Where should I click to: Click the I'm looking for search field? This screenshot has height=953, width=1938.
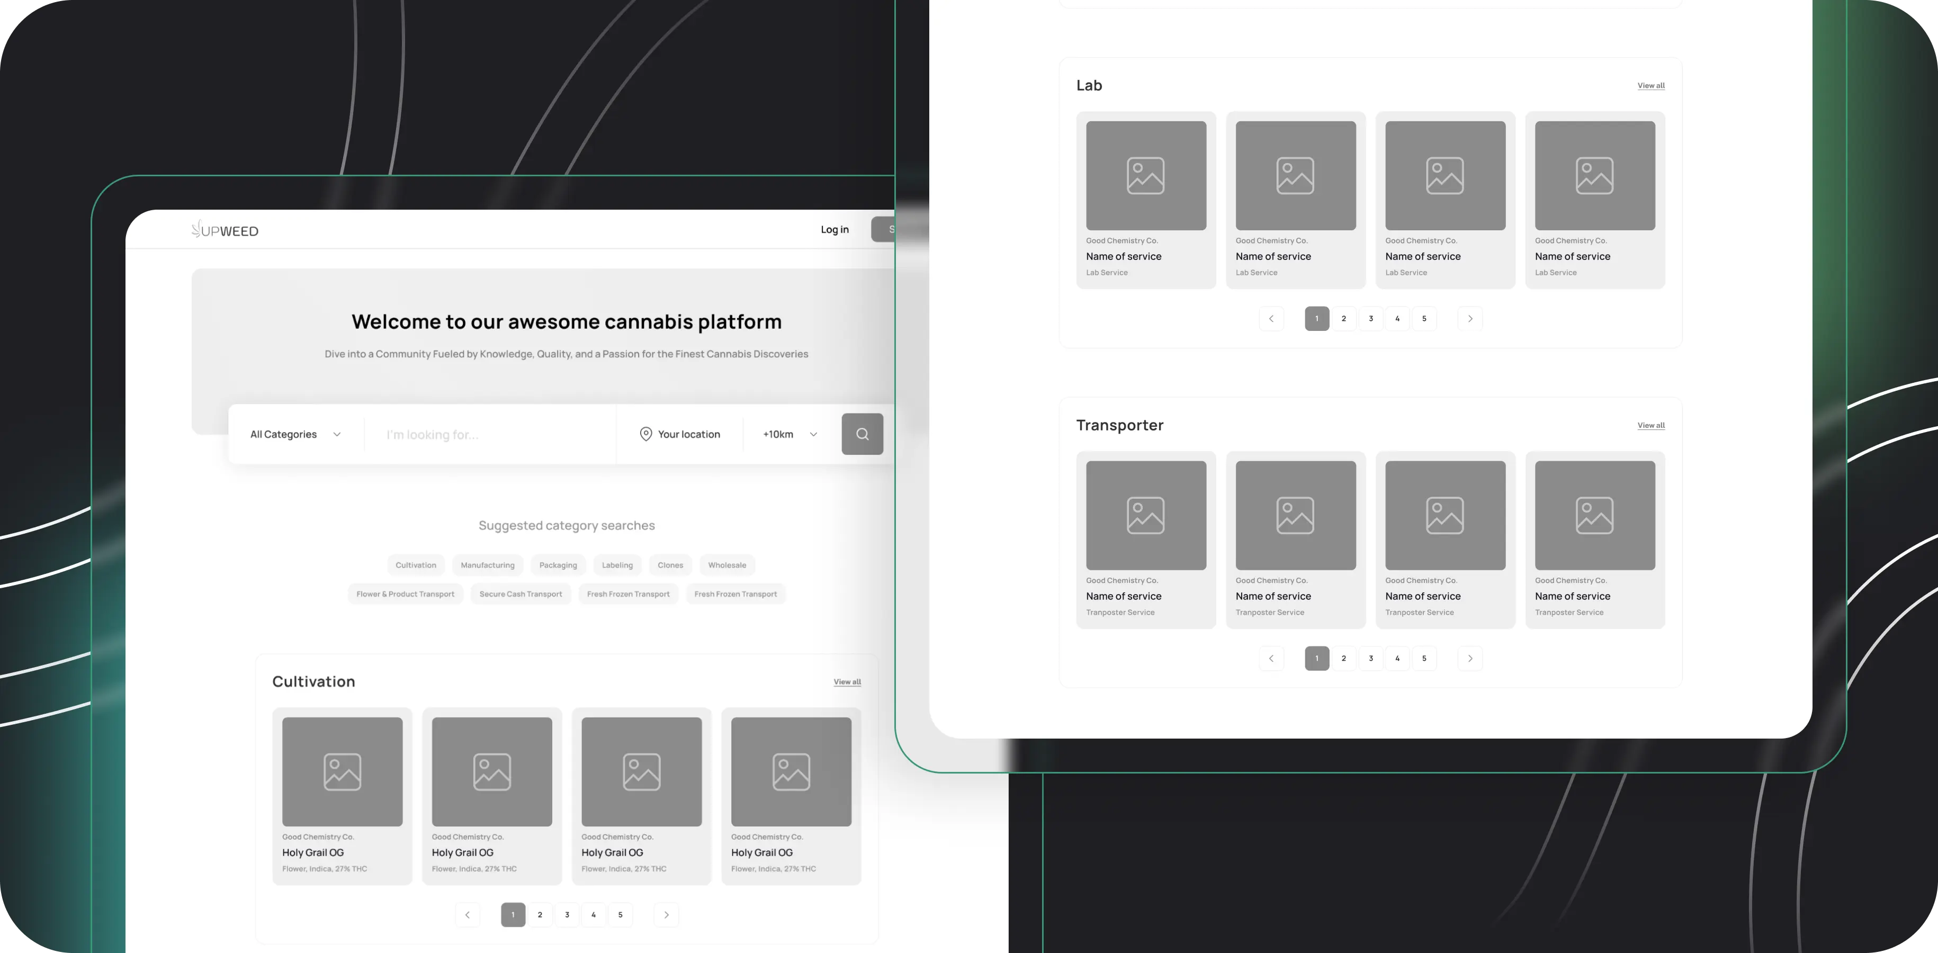[x=489, y=435]
